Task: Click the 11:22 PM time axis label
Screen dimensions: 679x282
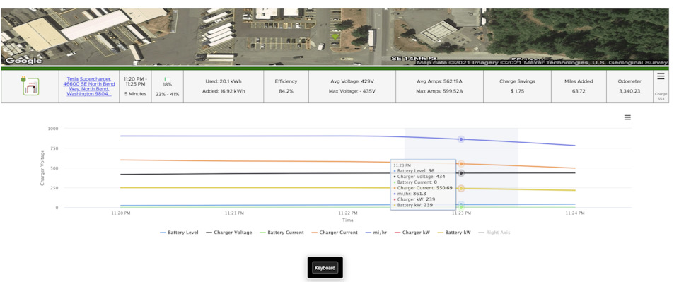Action: point(348,213)
